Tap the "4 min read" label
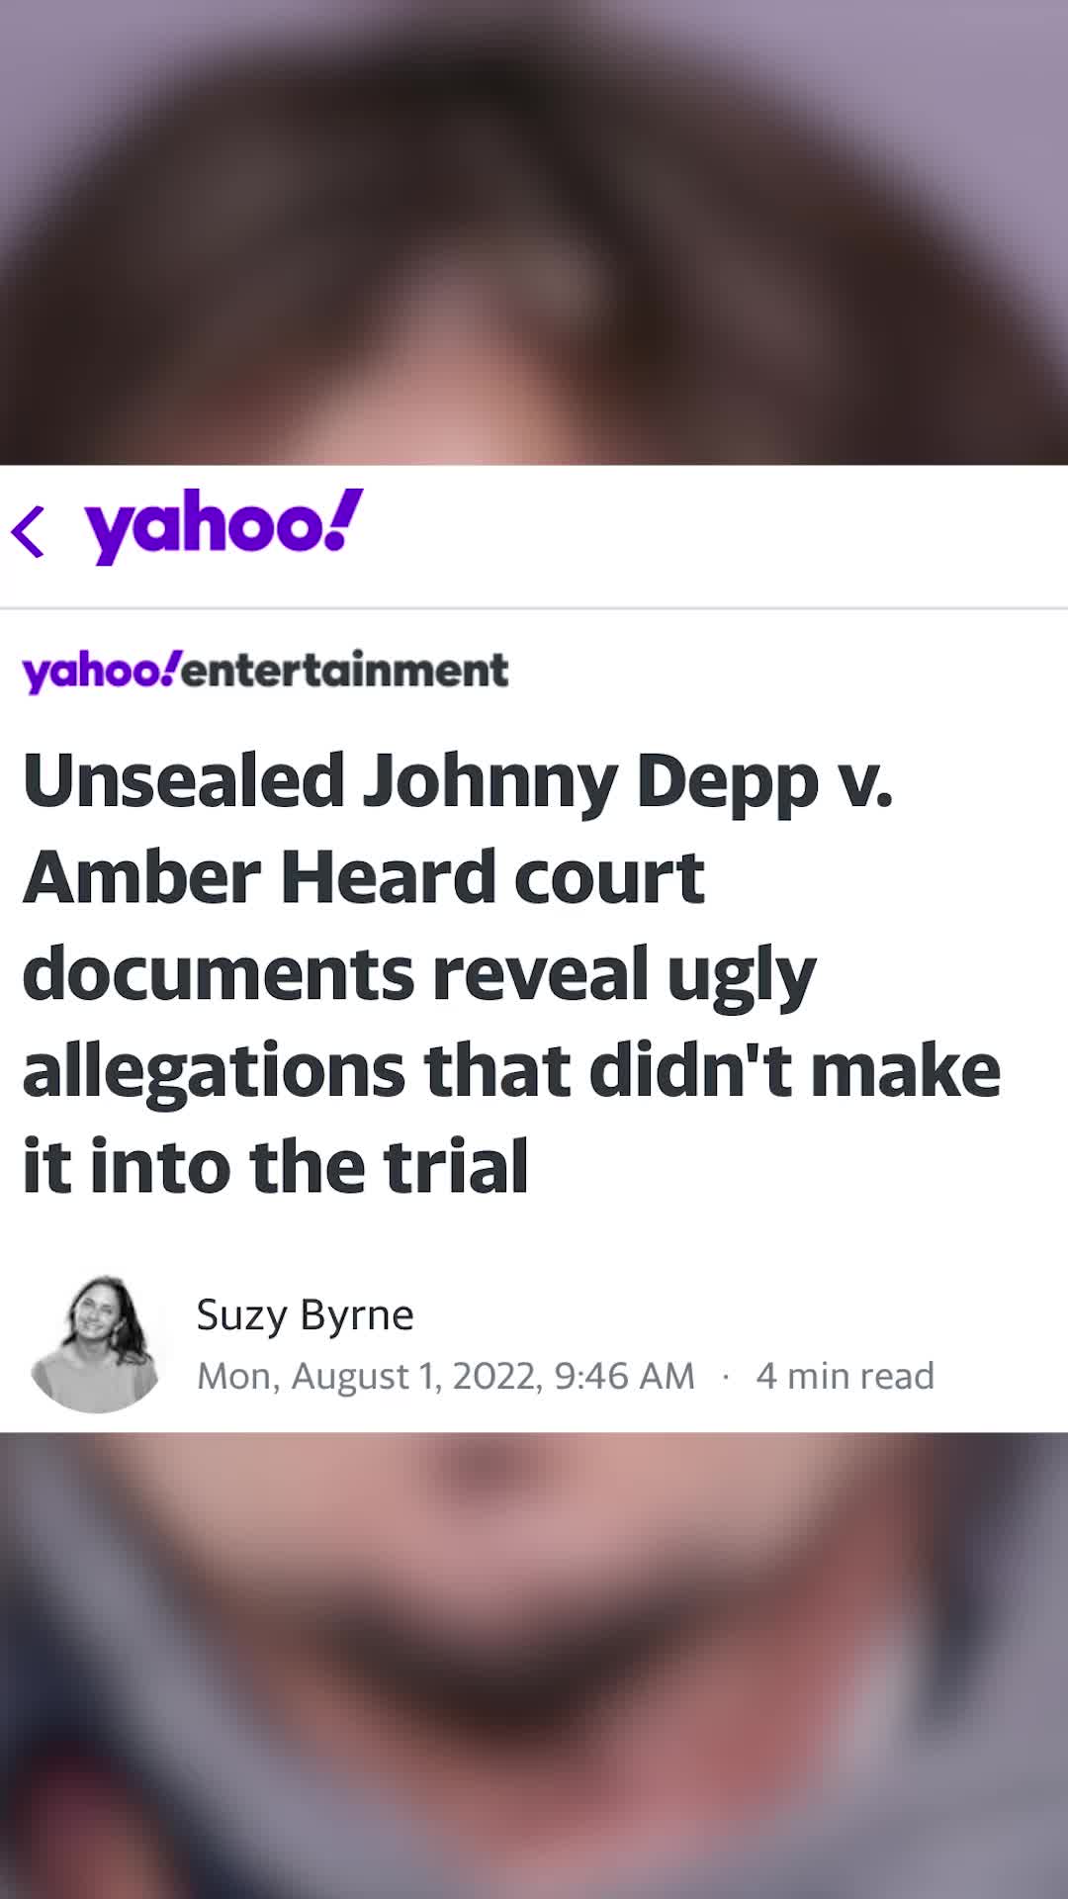This screenshot has width=1068, height=1899. (845, 1376)
